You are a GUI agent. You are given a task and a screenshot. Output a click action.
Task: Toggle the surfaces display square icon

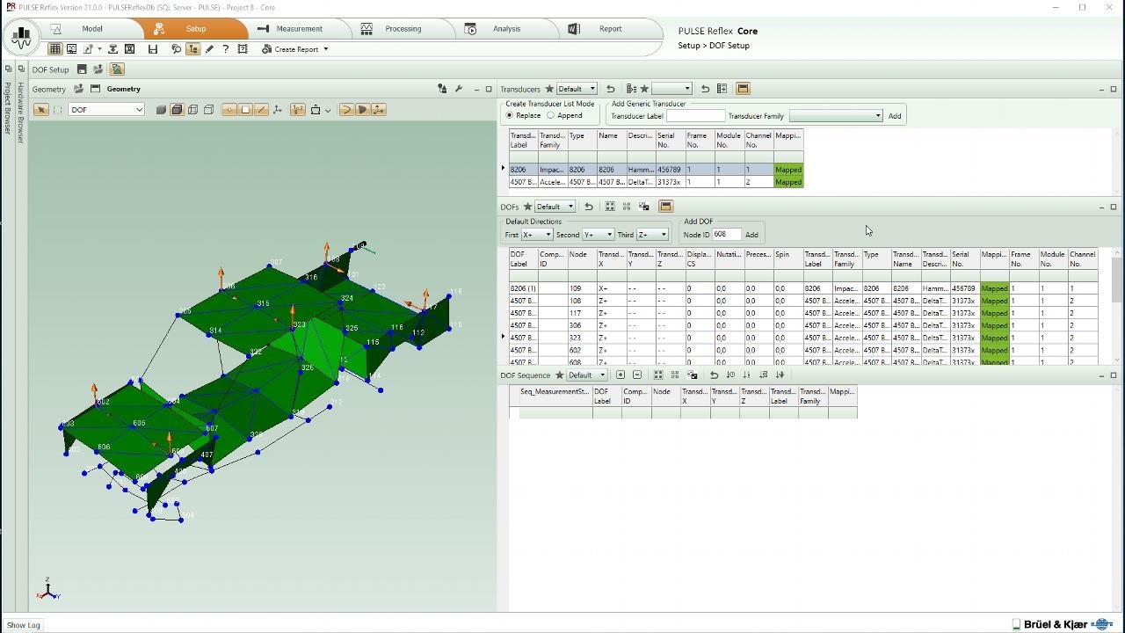(x=245, y=110)
